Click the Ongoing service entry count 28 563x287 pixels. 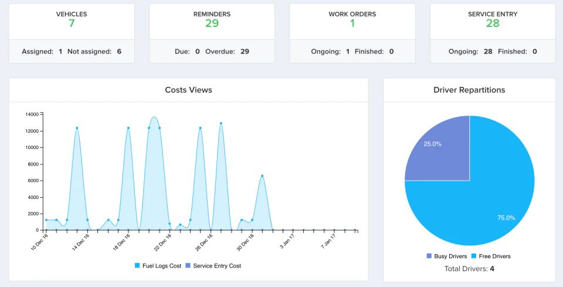tap(488, 52)
